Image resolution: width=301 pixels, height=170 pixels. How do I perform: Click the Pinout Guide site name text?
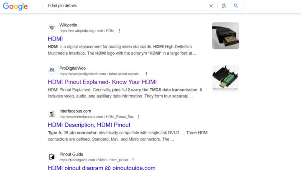pyautogui.click(x=71, y=154)
